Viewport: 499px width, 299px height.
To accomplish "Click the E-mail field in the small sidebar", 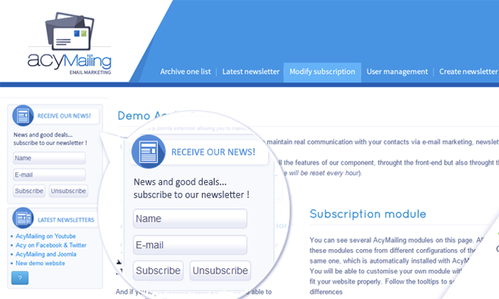I will [49, 174].
